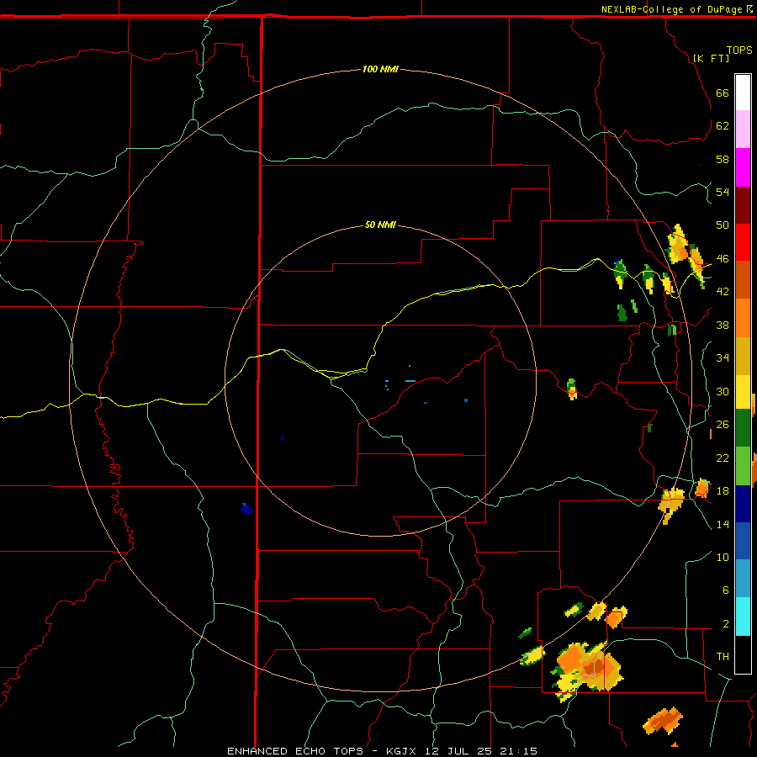Viewport: 757px width, 757px height.
Task: Click the gold 38 kft legend swatch
Action: (x=743, y=355)
